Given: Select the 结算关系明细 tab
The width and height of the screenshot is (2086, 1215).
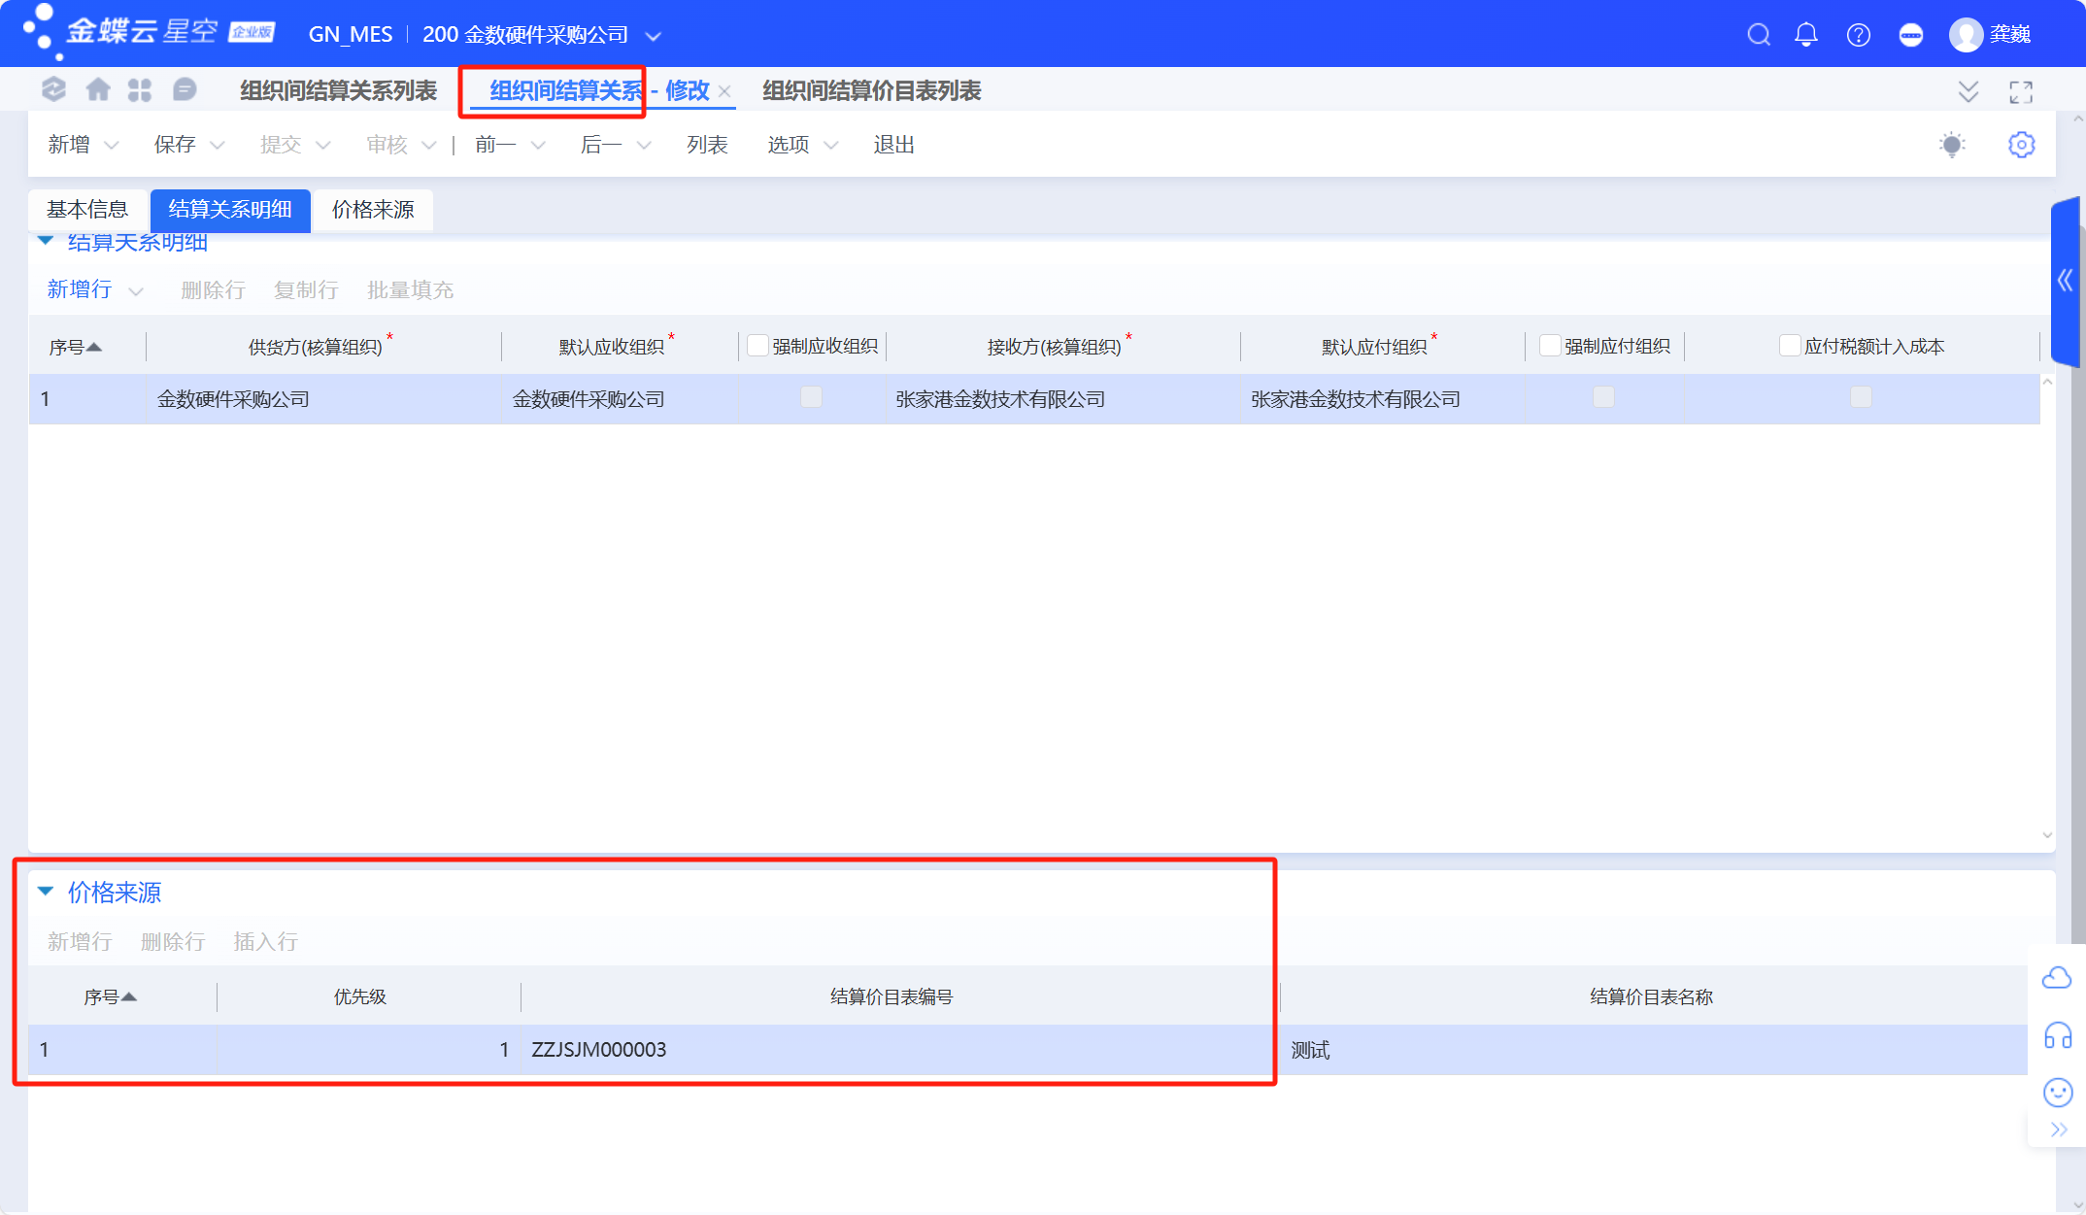Looking at the screenshot, I should click(230, 210).
